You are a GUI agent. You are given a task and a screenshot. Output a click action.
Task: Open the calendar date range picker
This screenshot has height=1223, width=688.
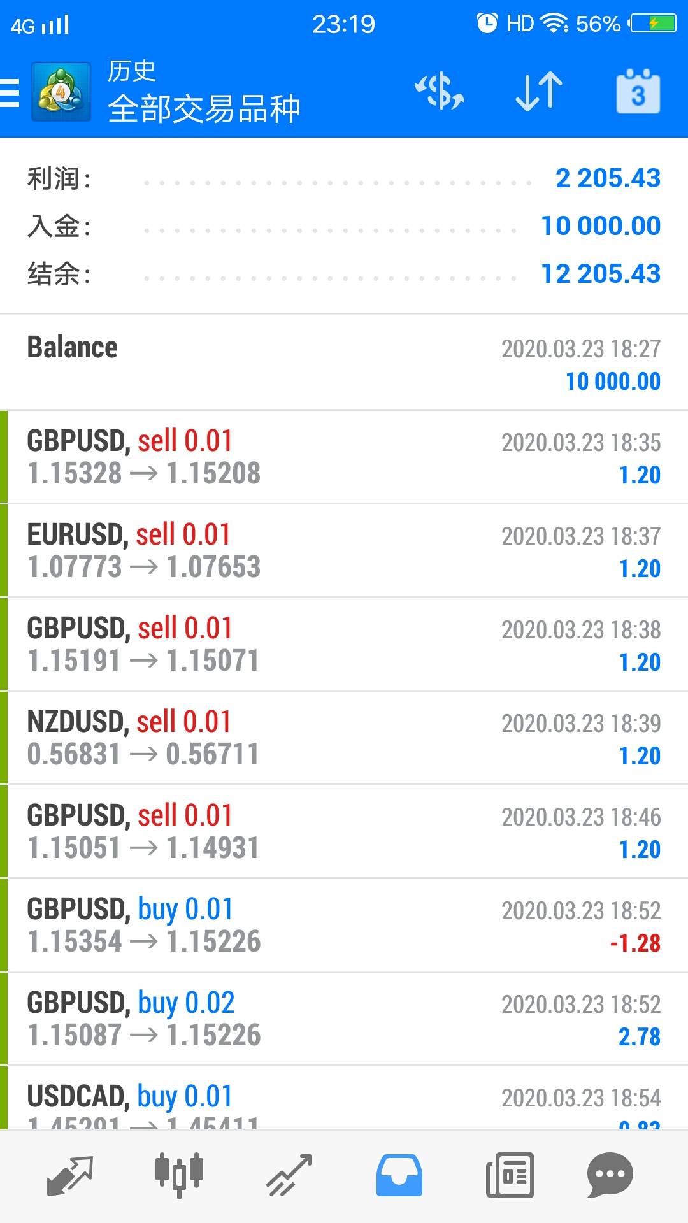pos(638,92)
